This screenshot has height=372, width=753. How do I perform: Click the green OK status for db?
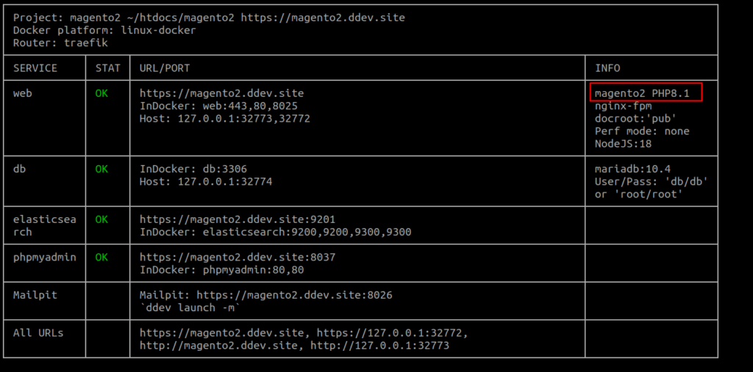click(101, 169)
